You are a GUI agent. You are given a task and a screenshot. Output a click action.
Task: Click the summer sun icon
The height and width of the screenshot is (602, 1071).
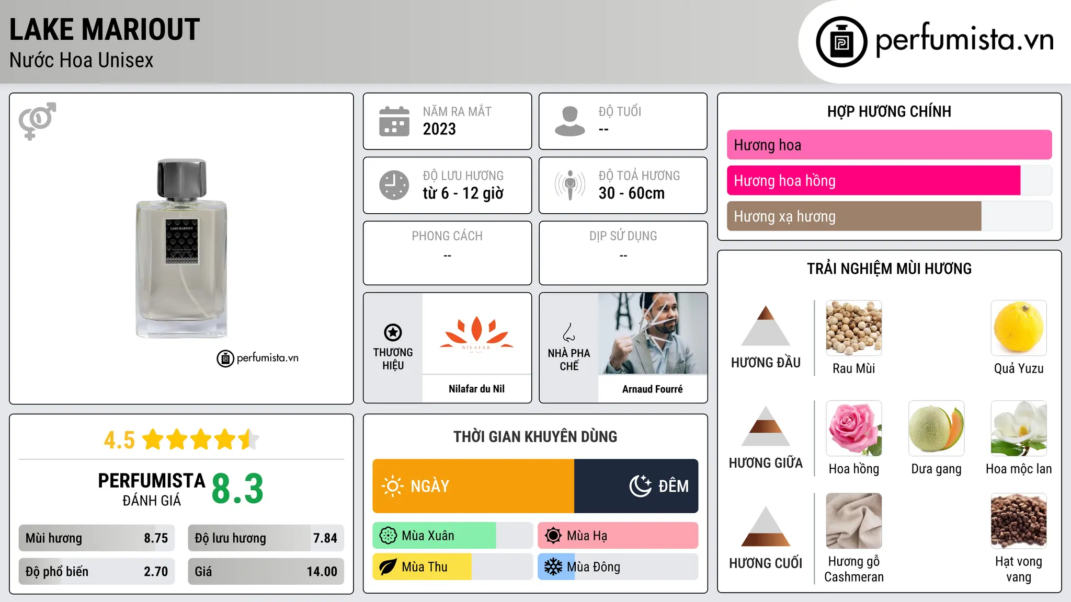[x=553, y=536]
